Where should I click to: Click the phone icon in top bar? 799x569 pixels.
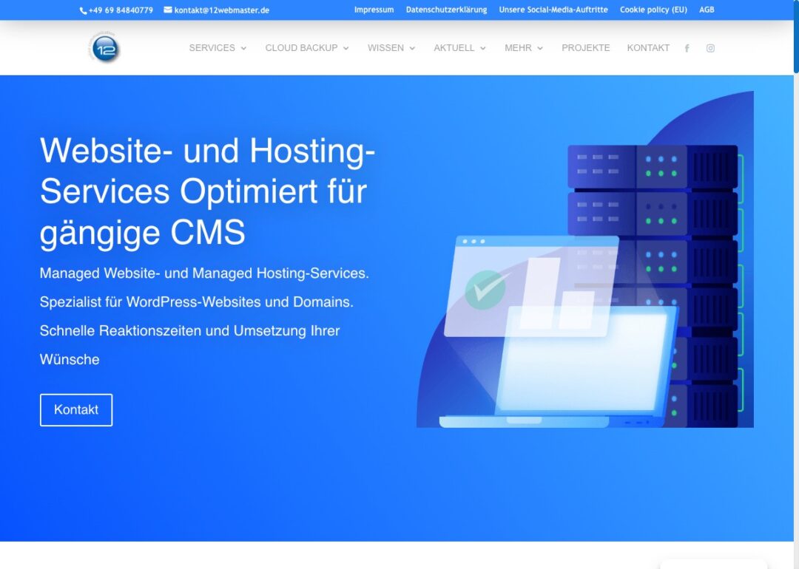[x=83, y=10]
